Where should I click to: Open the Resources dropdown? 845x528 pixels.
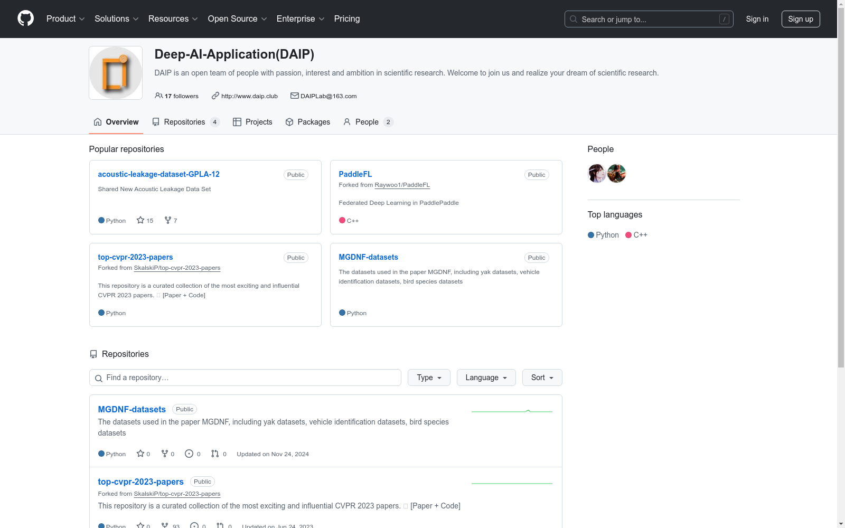click(173, 18)
